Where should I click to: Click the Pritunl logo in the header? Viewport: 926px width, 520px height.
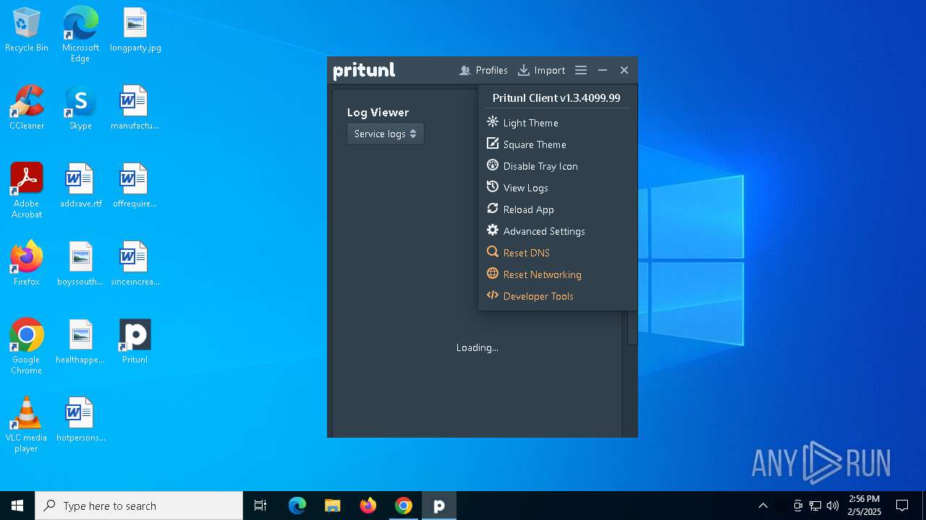[364, 70]
